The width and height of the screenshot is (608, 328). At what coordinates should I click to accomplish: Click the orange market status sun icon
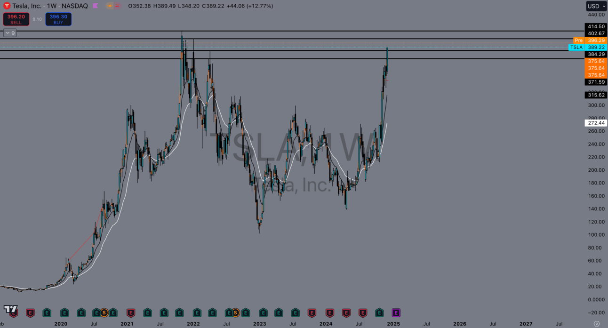click(109, 6)
